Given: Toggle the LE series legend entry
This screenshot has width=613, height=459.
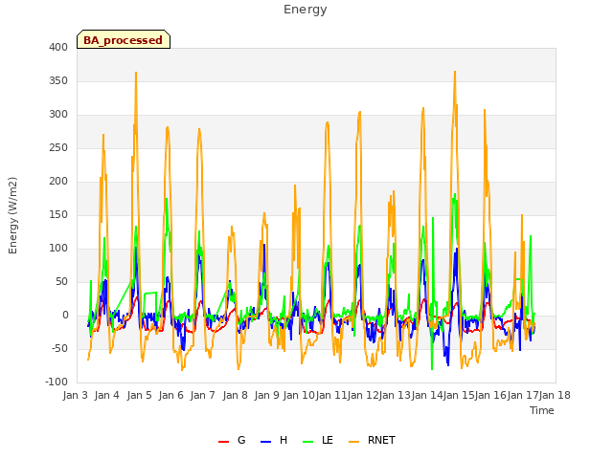Looking at the screenshot, I should [318, 440].
